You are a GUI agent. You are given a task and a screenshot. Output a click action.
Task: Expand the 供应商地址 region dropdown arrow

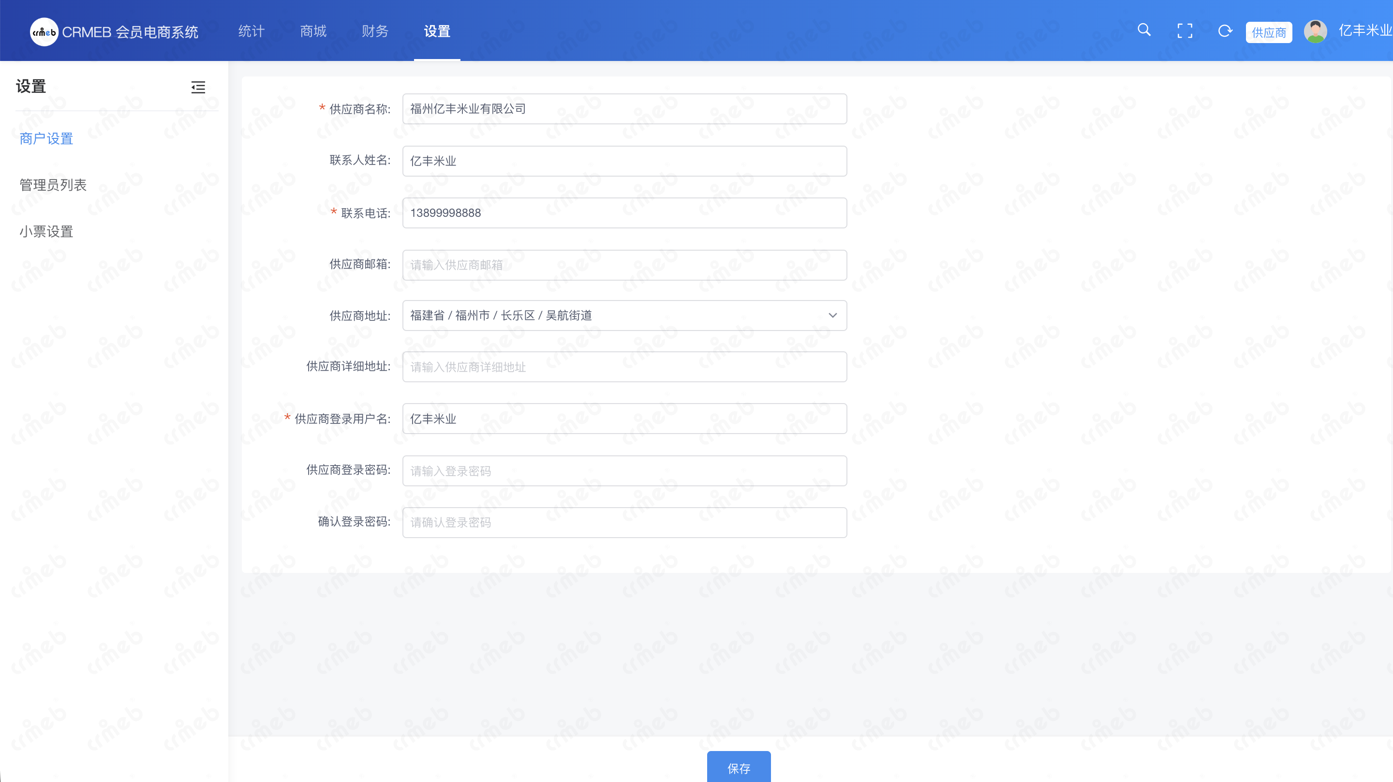point(832,316)
